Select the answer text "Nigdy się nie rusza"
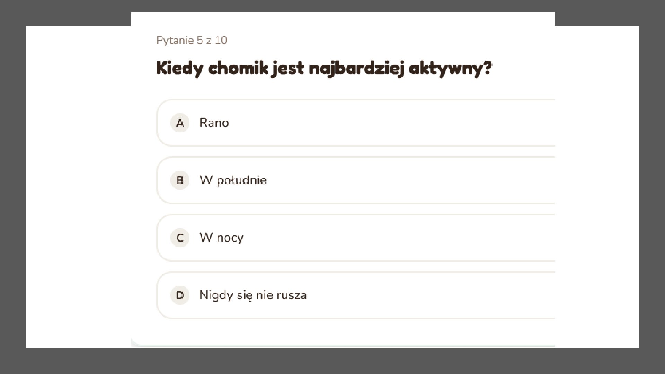This screenshot has width=665, height=374. click(x=252, y=295)
